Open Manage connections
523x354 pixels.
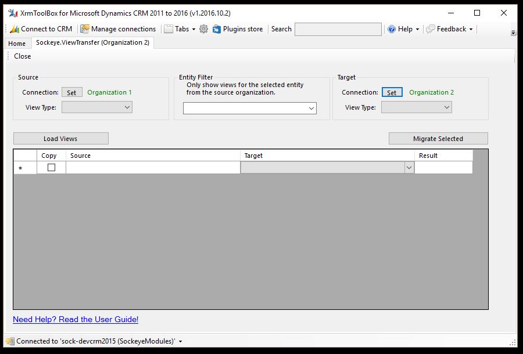pos(118,29)
